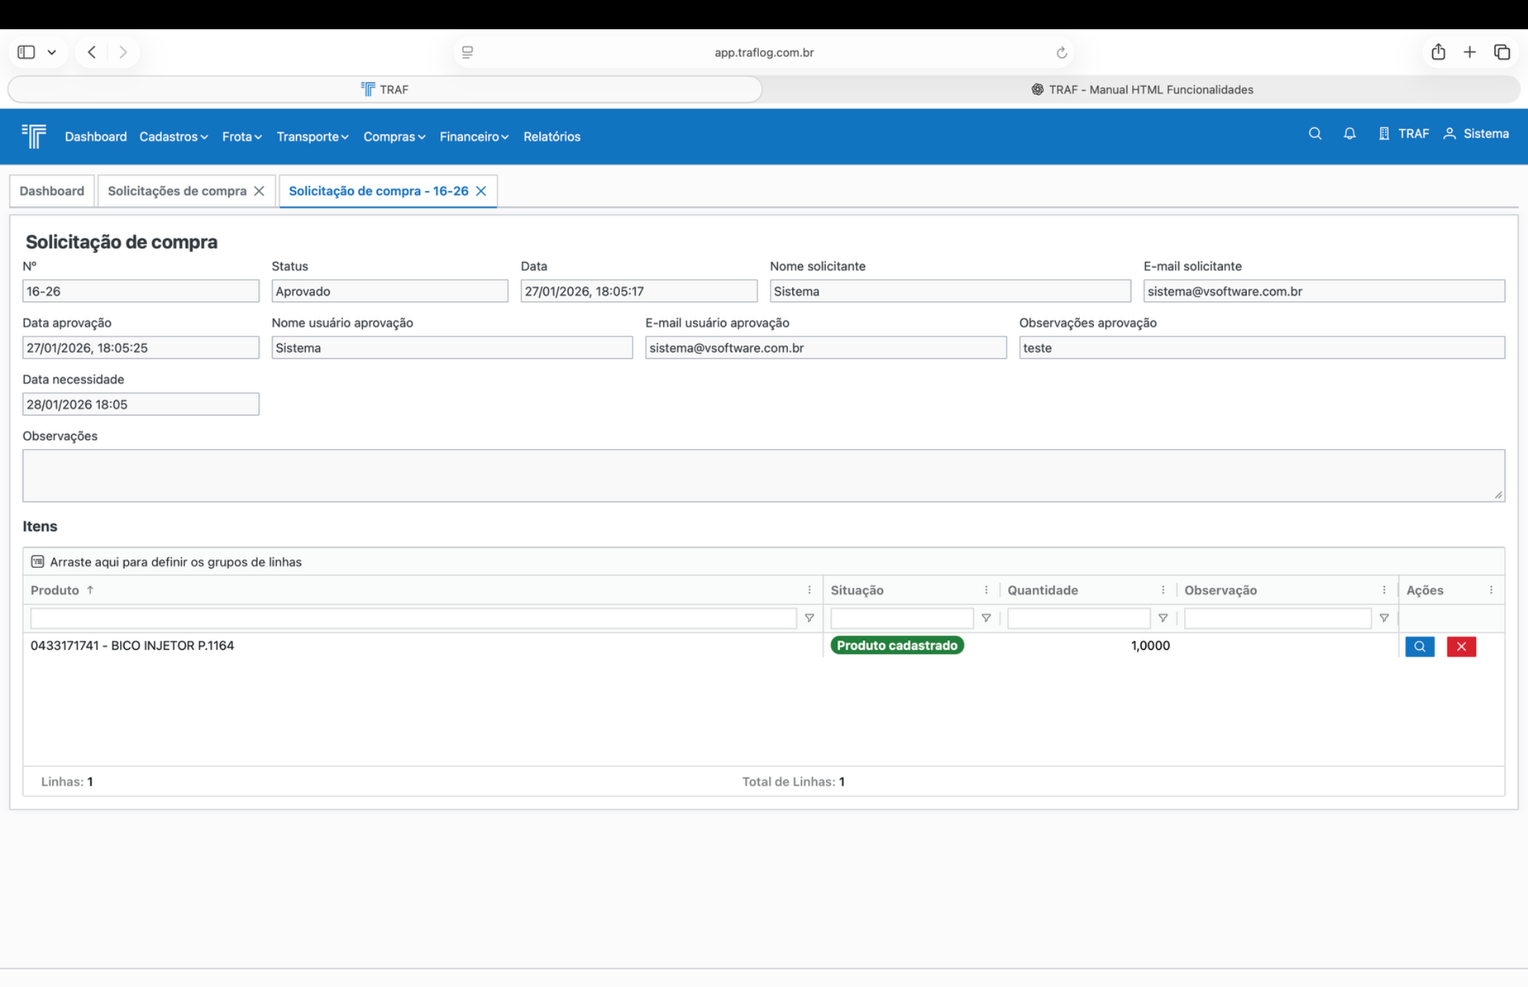Click the search magnifier in blue navbar

[1315, 134]
